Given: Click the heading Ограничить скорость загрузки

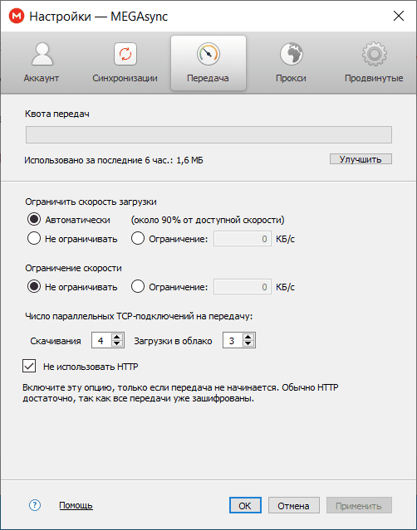Looking at the screenshot, I should click(x=91, y=202).
